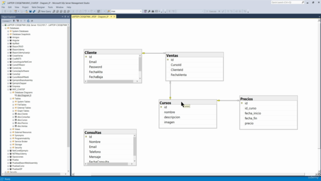
Task: Click the Quick Launch search box
Action: [x=287, y=2]
